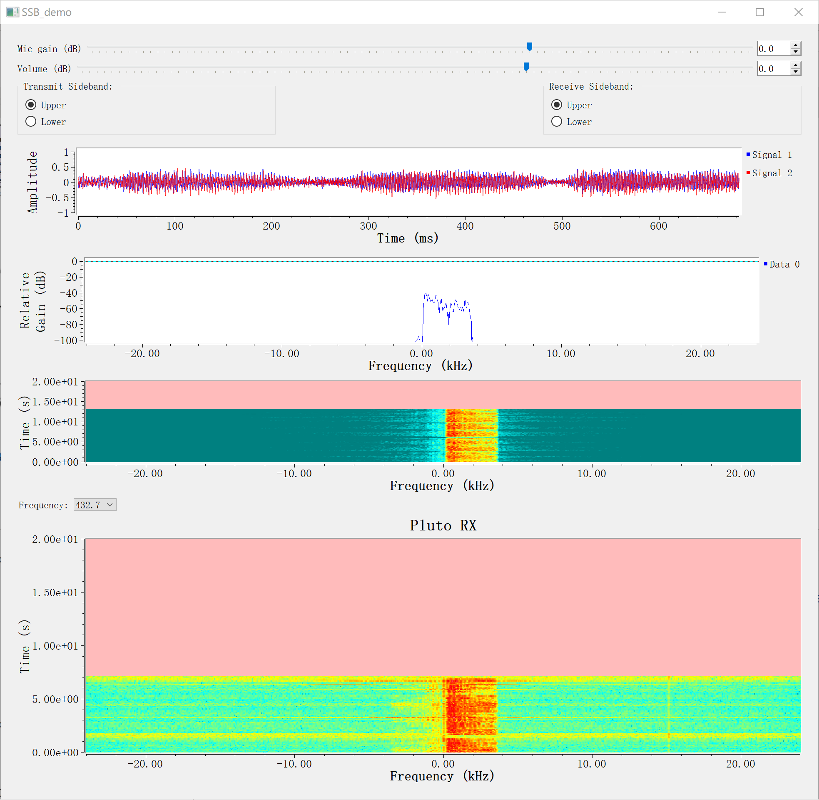Decrease Volume with down stepper arrow
The width and height of the screenshot is (819, 800).
point(796,72)
